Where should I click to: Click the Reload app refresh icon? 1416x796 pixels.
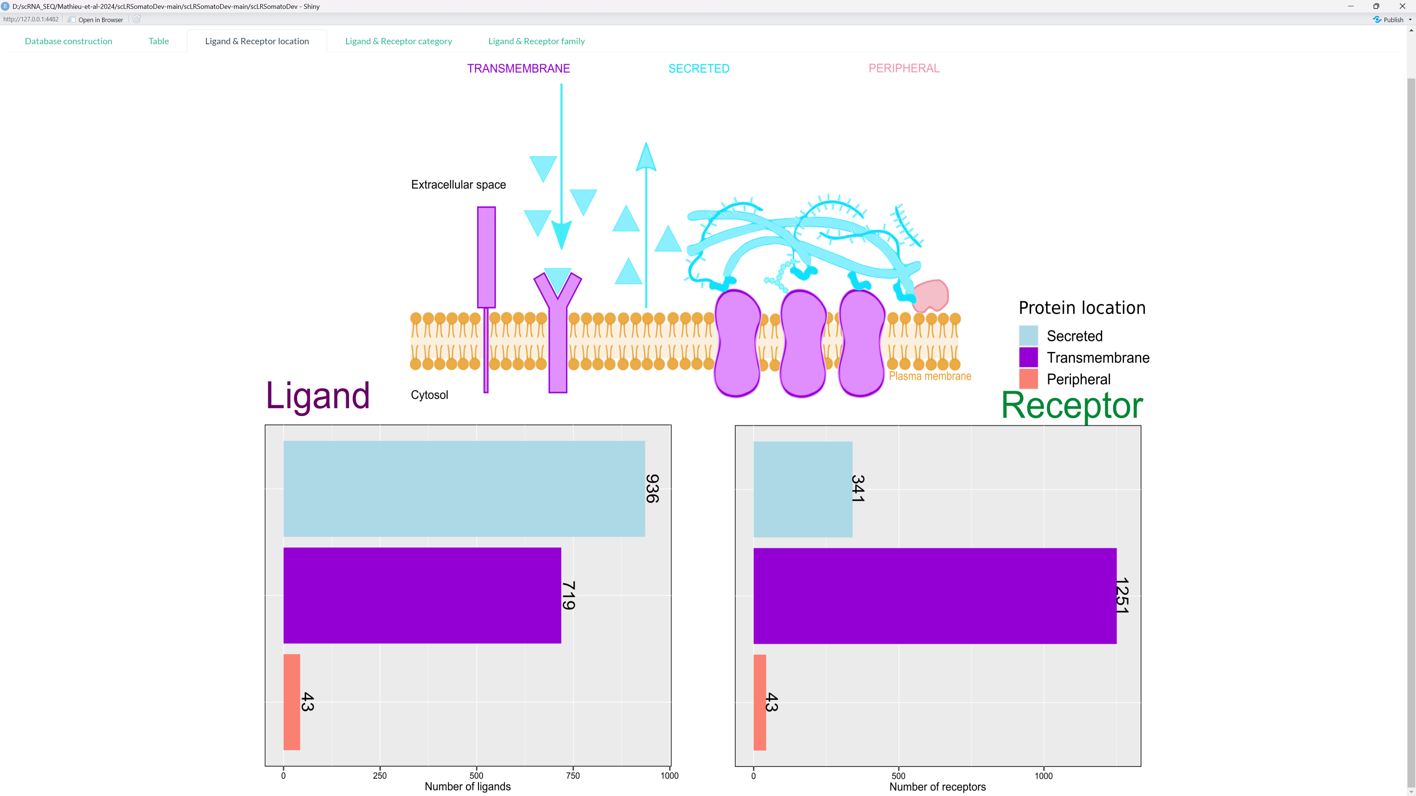tap(137, 19)
